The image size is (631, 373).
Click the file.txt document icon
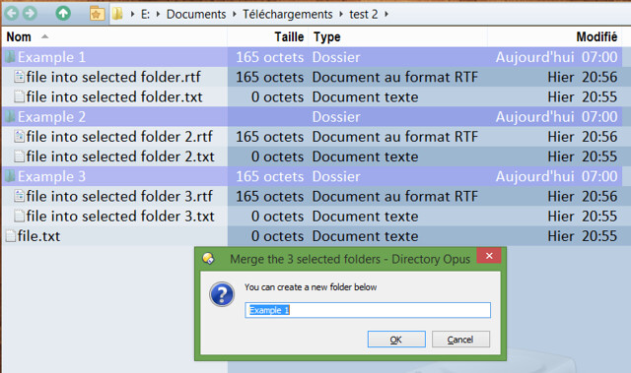tap(11, 235)
